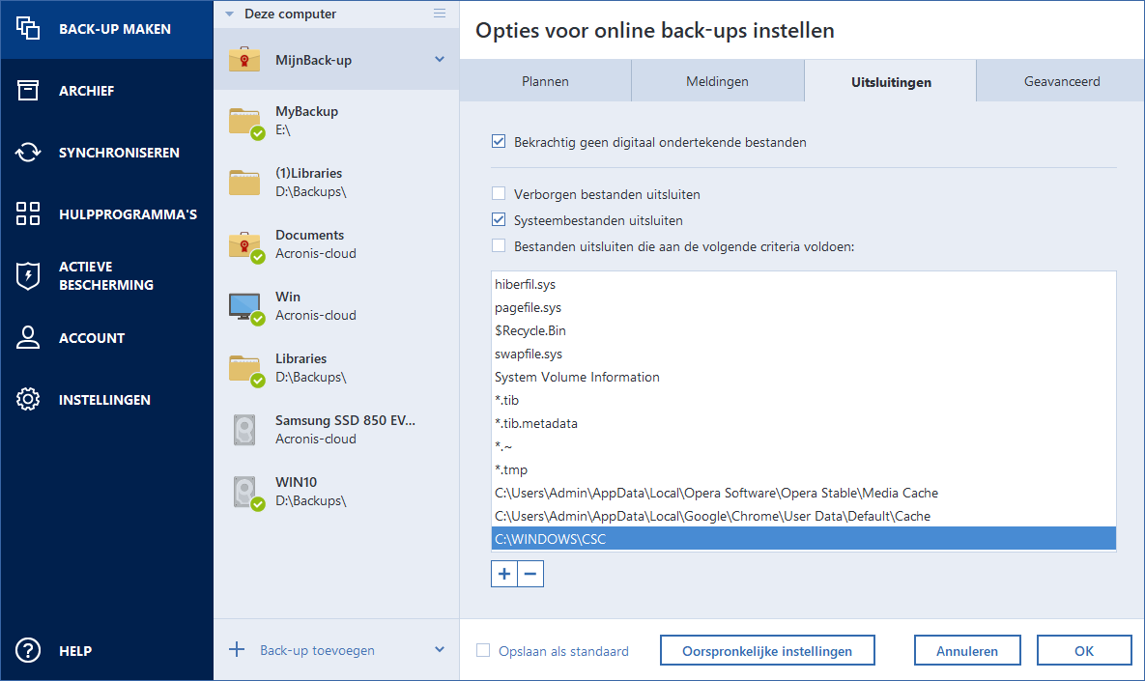Select the *.tmp exclusion entry
The width and height of the screenshot is (1145, 681).
click(x=803, y=469)
